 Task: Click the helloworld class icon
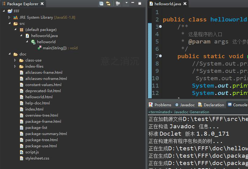click(x=33, y=42)
